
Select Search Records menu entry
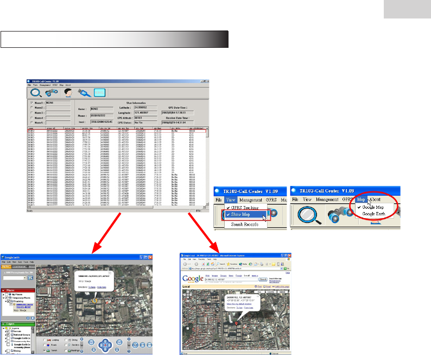coord(245,225)
